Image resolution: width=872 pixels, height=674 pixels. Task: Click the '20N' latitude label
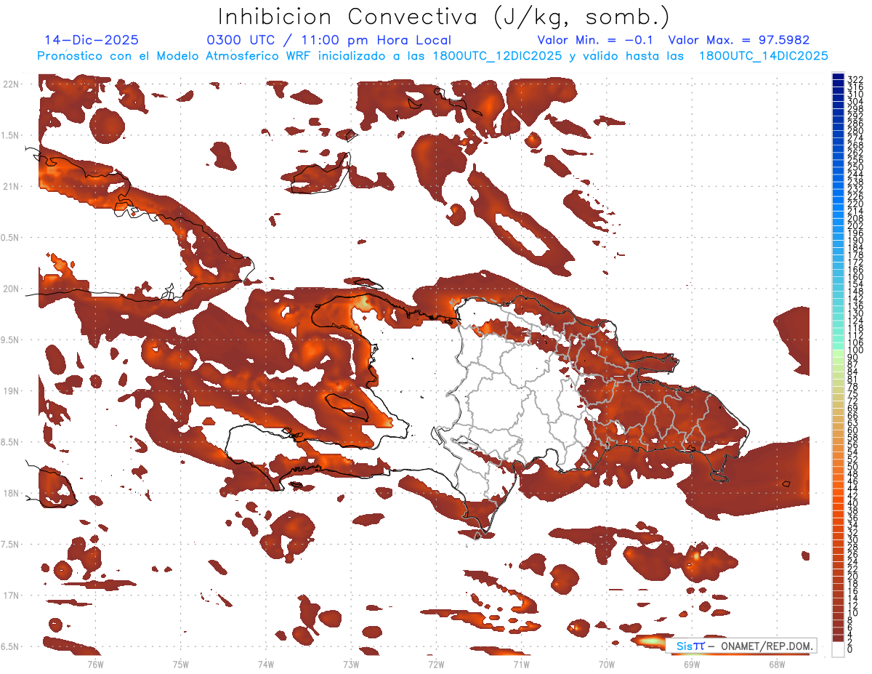point(10,289)
